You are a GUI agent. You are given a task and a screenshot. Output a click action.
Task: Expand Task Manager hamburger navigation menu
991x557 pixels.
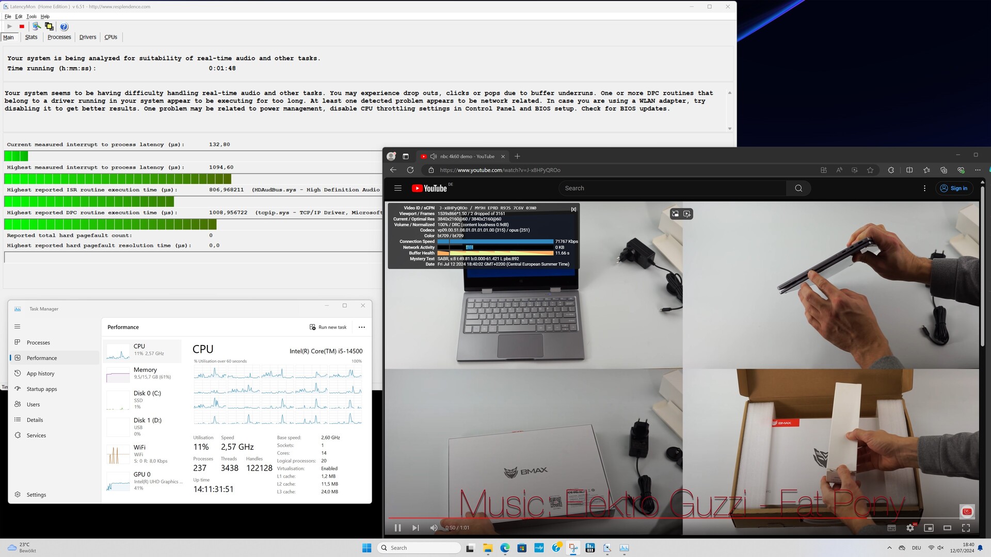coord(17,326)
